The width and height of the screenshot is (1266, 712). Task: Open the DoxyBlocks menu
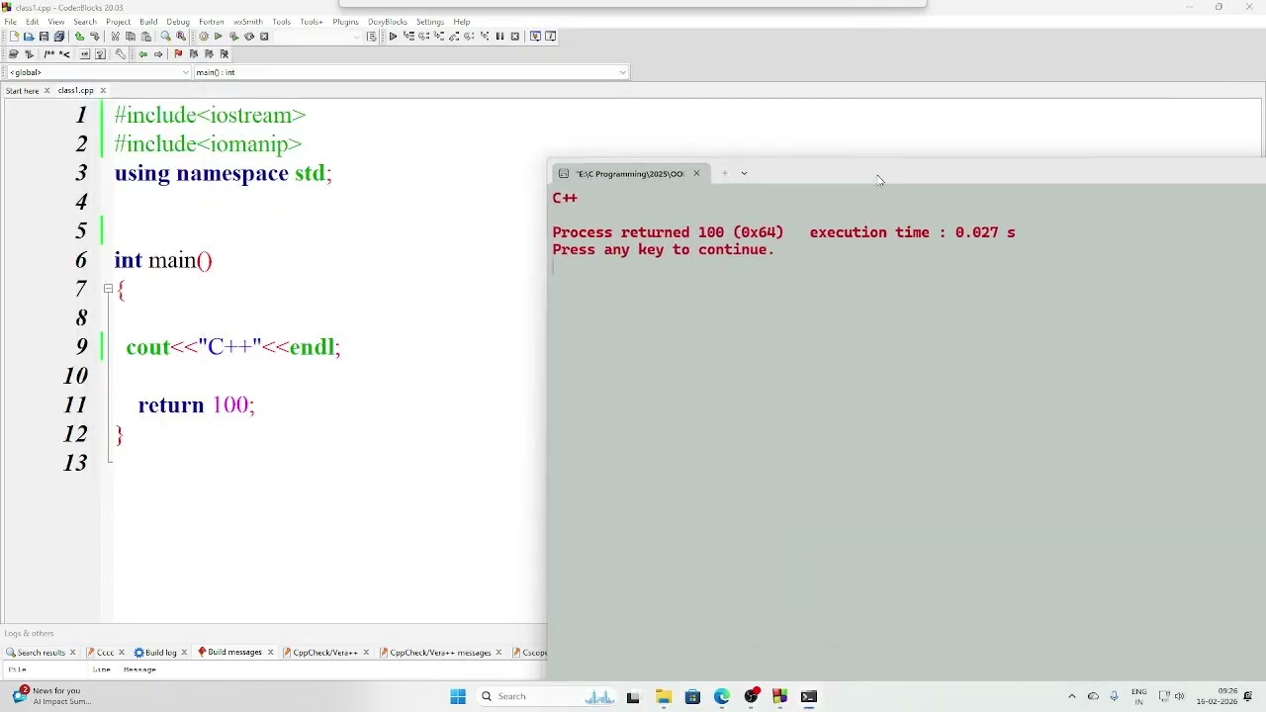[387, 22]
